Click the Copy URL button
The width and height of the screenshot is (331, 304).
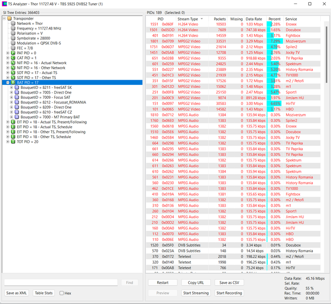pos(196,283)
